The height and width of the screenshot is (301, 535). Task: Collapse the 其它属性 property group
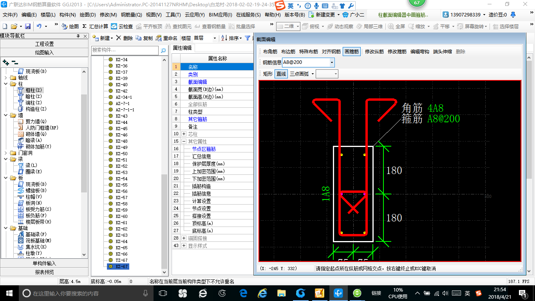coord(184,141)
